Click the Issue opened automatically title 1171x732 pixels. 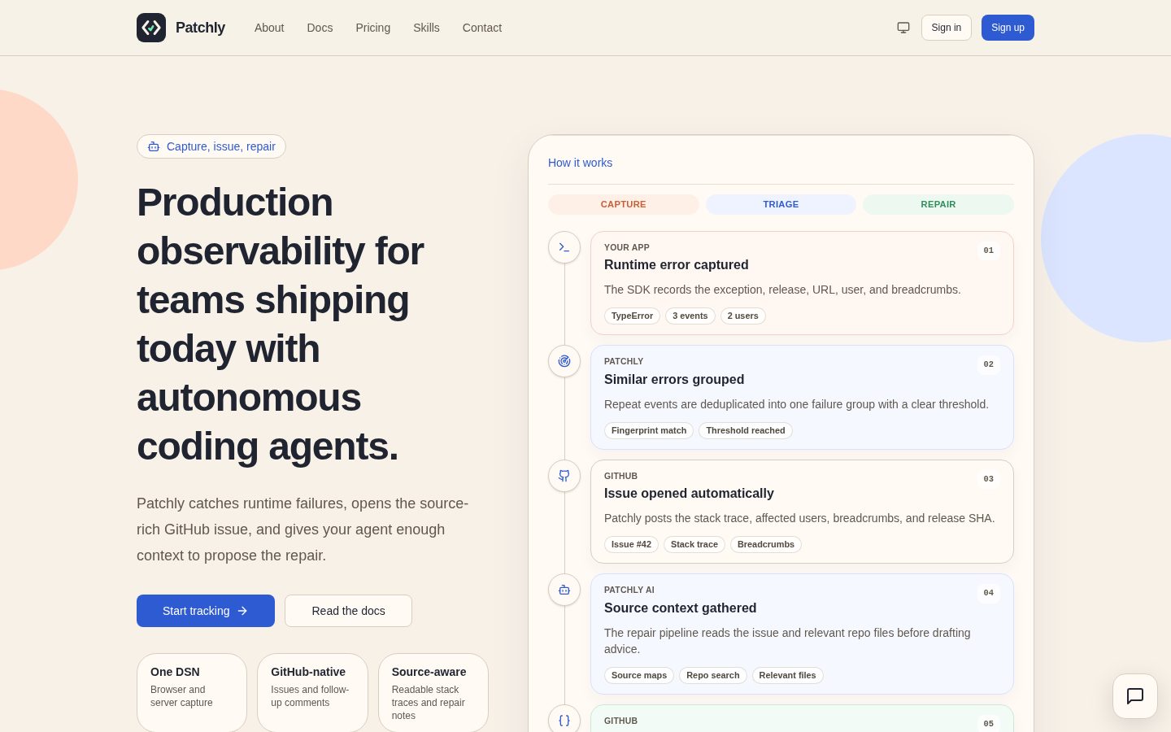click(689, 493)
